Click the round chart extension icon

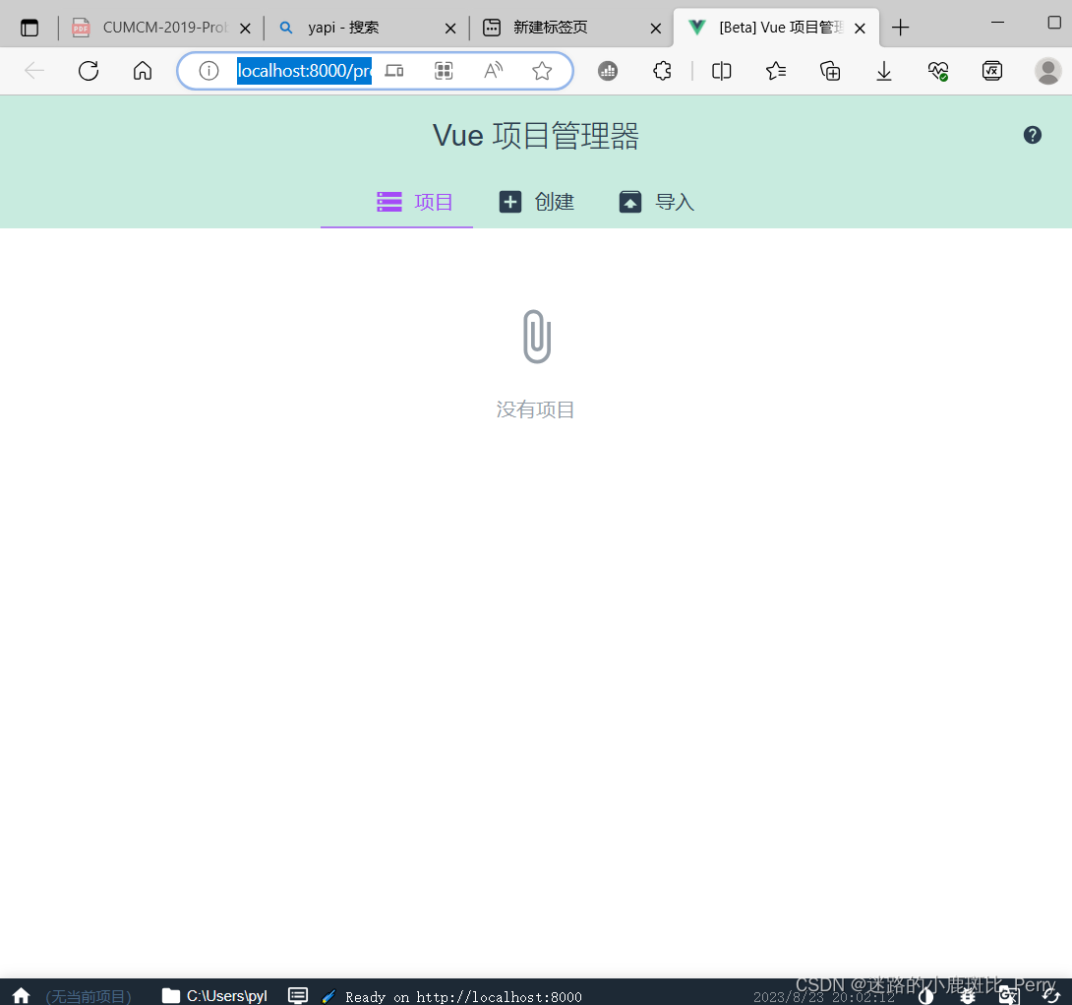click(608, 71)
